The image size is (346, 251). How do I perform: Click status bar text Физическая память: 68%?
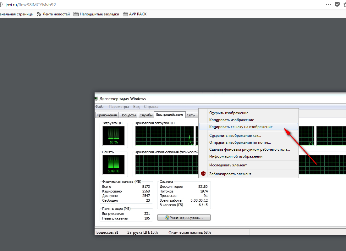(x=190, y=232)
